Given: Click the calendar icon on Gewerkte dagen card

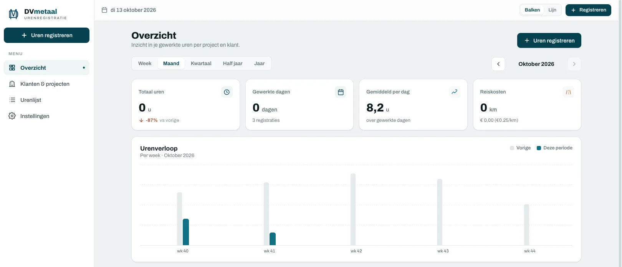Looking at the screenshot, I should 341,92.
